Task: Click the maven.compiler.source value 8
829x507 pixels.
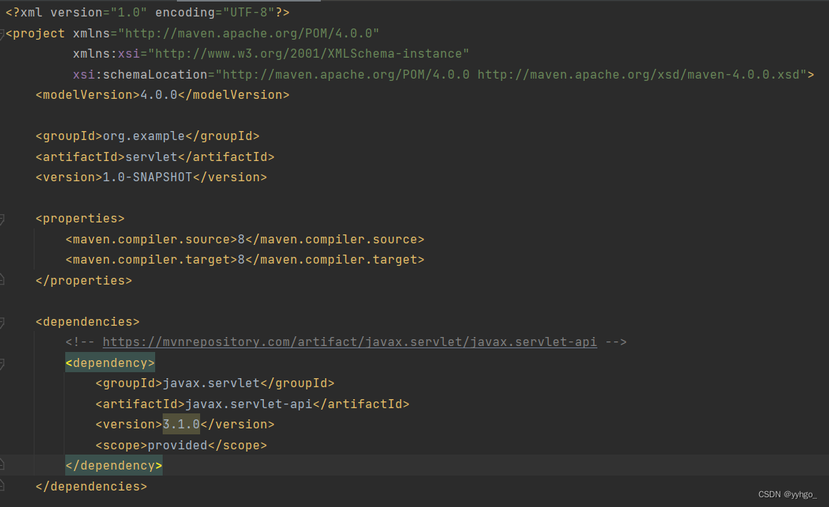Action: coord(241,240)
